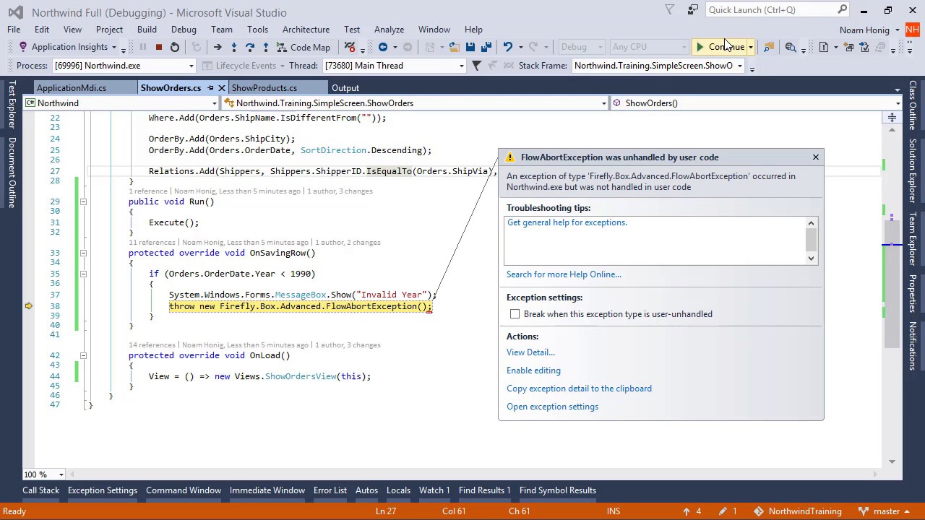Click the Undo icon
This screenshot has width=925, height=520.
click(508, 47)
